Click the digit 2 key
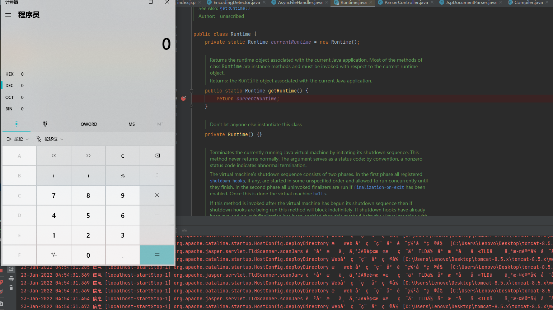Viewport: 553px width, 310px height. point(88,235)
